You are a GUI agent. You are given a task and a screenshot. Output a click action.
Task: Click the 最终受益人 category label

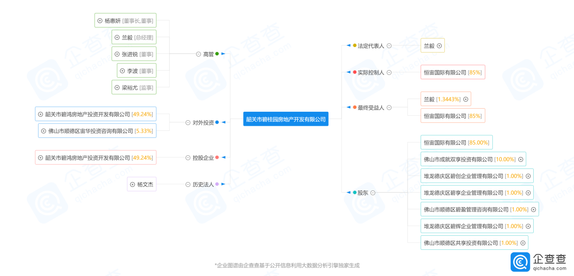pyautogui.click(x=371, y=108)
